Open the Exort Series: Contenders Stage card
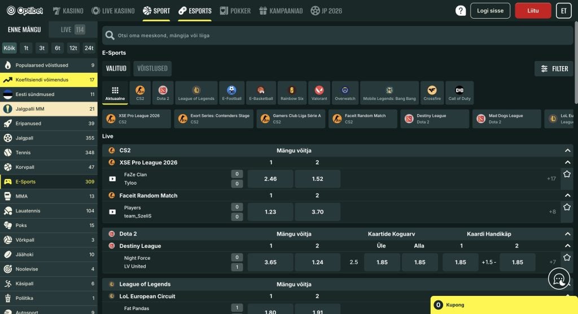The width and height of the screenshot is (578, 314). pos(214,119)
